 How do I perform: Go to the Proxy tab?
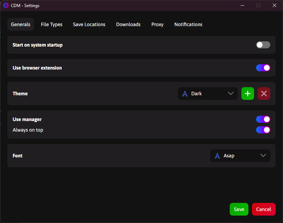(x=157, y=24)
